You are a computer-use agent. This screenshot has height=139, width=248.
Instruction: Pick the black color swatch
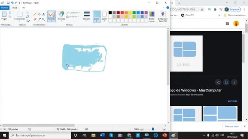pos(110,13)
